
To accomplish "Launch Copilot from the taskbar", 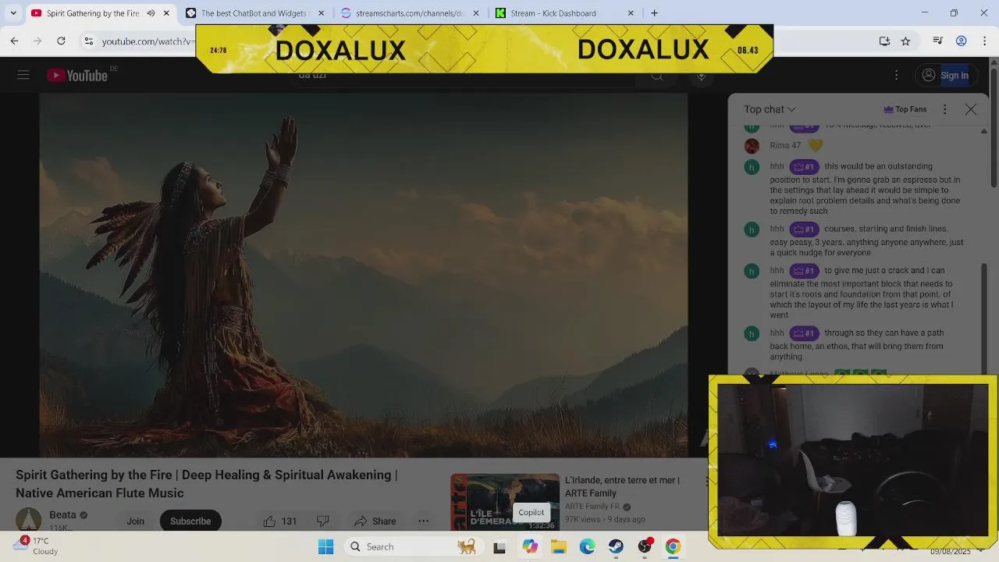I will (x=530, y=546).
